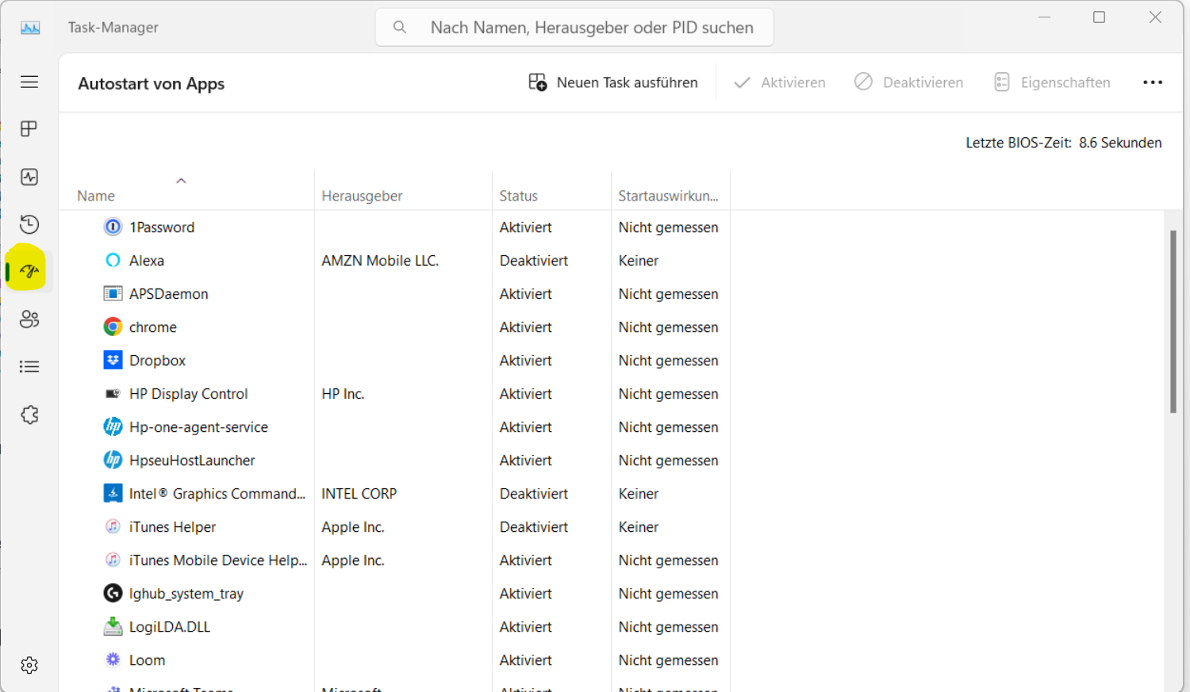This screenshot has height=692, width=1190.
Task: Click the vertical scrollbar thumb
Action: (x=1173, y=321)
